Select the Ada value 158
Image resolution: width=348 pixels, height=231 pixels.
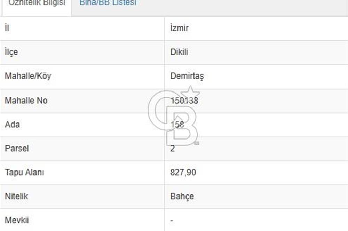tap(177, 125)
